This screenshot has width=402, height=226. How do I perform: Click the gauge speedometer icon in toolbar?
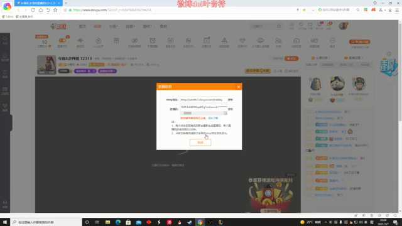(x=296, y=40)
